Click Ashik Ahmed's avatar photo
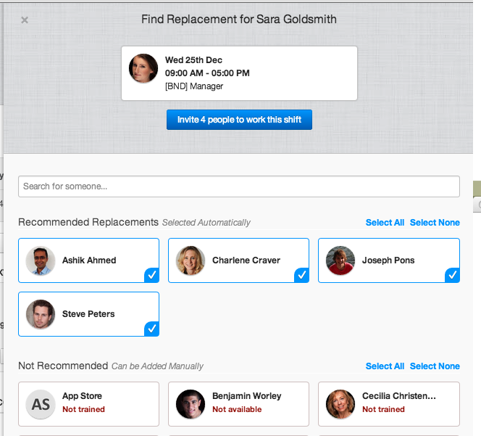 pos(41,260)
